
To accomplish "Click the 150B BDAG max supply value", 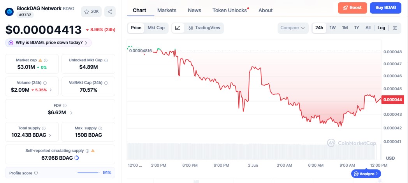I will click(88, 135).
